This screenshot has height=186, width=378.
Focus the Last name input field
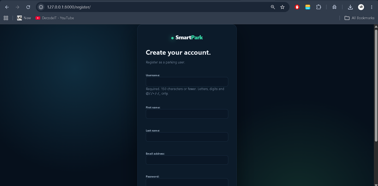point(187,137)
